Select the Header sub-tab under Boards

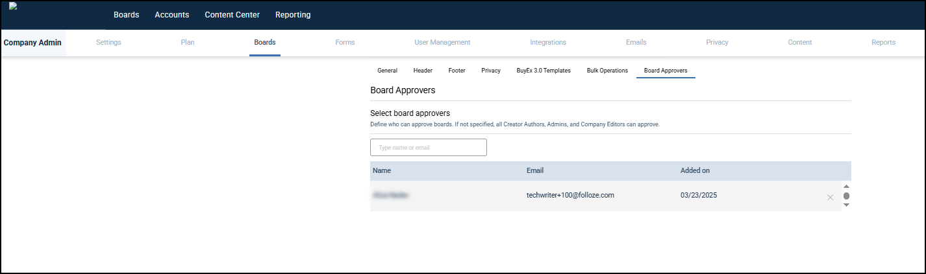point(423,71)
